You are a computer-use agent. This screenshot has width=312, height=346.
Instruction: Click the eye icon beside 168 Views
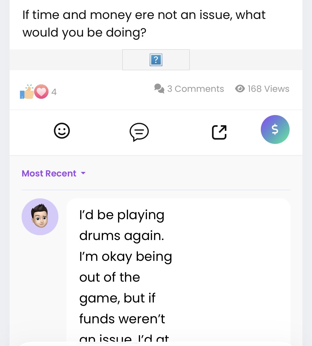[x=240, y=89]
